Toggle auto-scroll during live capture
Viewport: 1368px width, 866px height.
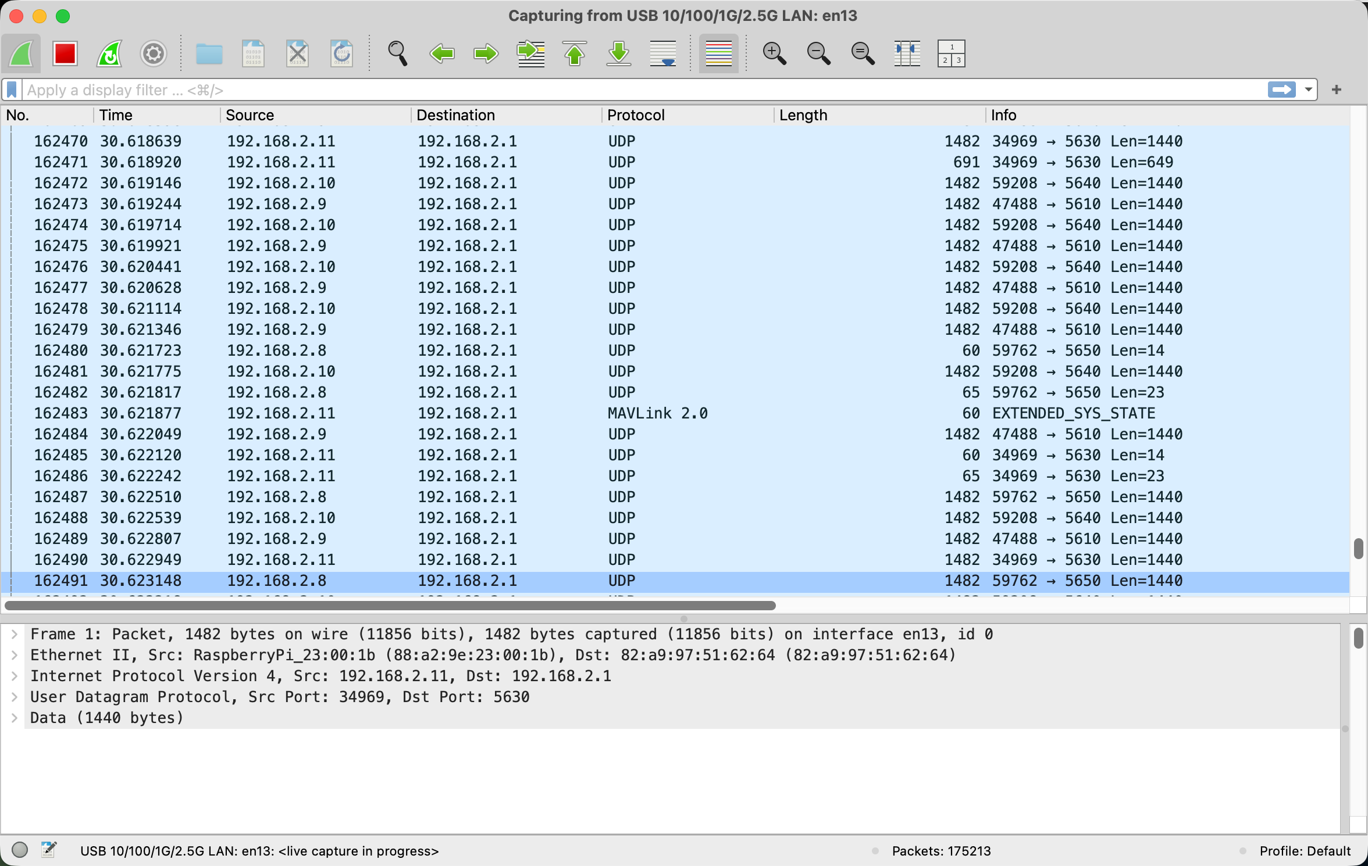coord(663,53)
